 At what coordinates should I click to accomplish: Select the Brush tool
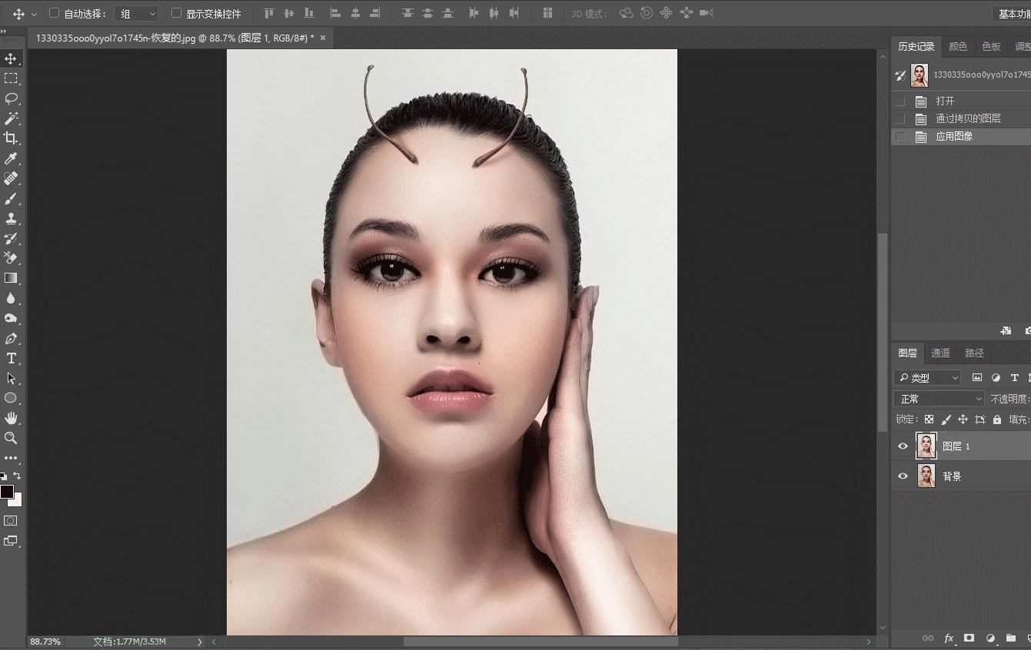click(10, 198)
